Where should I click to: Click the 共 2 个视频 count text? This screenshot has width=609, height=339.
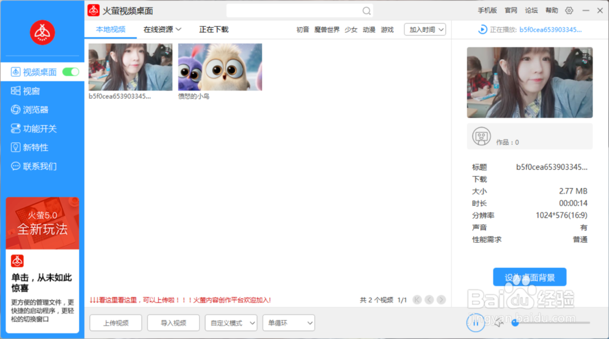coord(376,300)
